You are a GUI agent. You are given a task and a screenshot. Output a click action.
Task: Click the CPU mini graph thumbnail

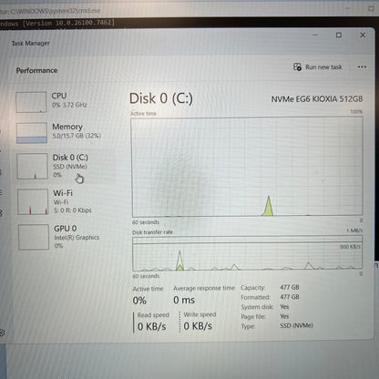pyautogui.click(x=31, y=102)
